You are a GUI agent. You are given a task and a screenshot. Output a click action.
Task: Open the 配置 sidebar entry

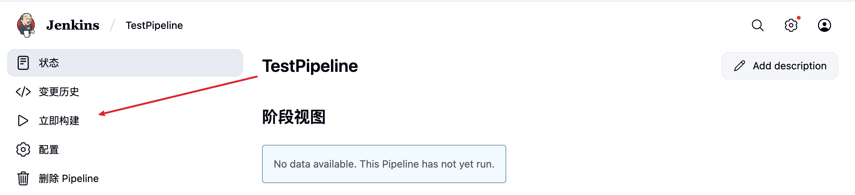coord(49,149)
